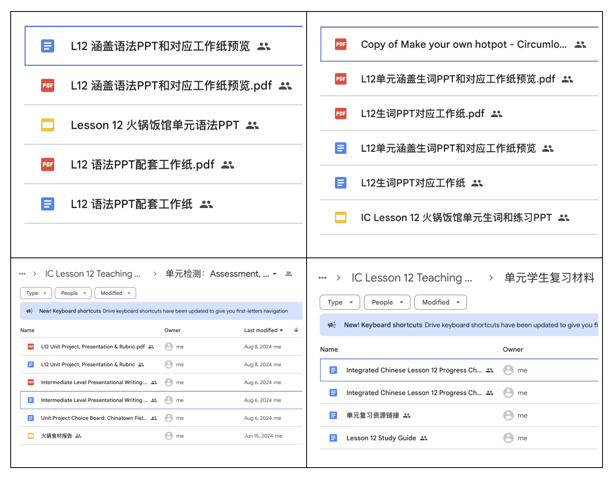Screen dimensions: 614x482
Task: Select file name Copy of Make your own hotpot
Action: point(464,44)
